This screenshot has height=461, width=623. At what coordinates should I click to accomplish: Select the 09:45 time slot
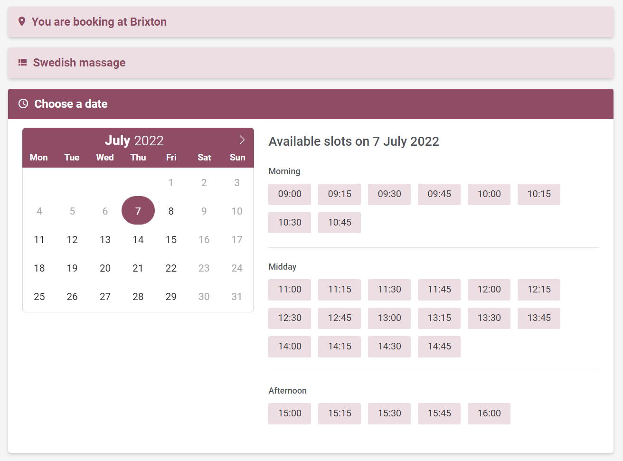coord(439,194)
